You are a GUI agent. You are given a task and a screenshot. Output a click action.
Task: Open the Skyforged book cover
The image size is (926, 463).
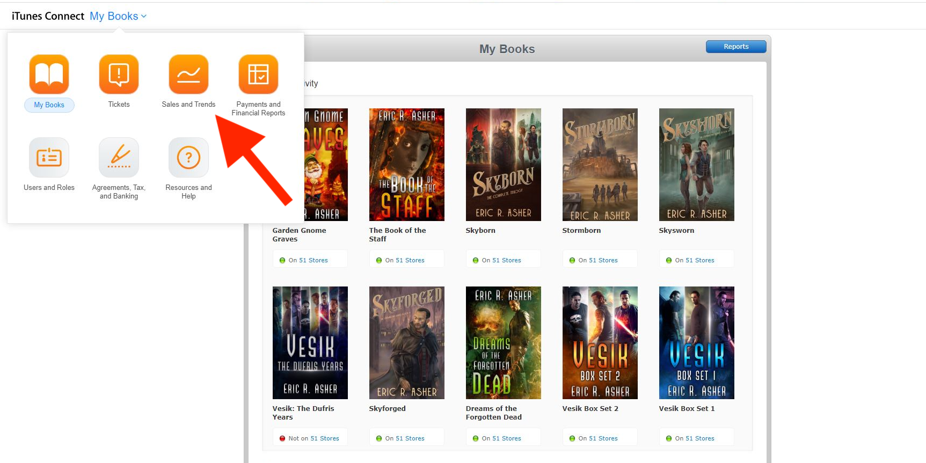406,343
